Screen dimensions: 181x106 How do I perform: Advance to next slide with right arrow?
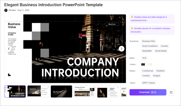click(x=122, y=49)
